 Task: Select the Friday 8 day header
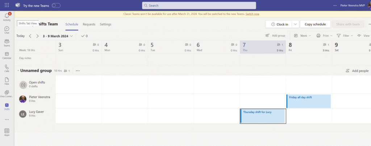pyautogui.click(x=309, y=47)
